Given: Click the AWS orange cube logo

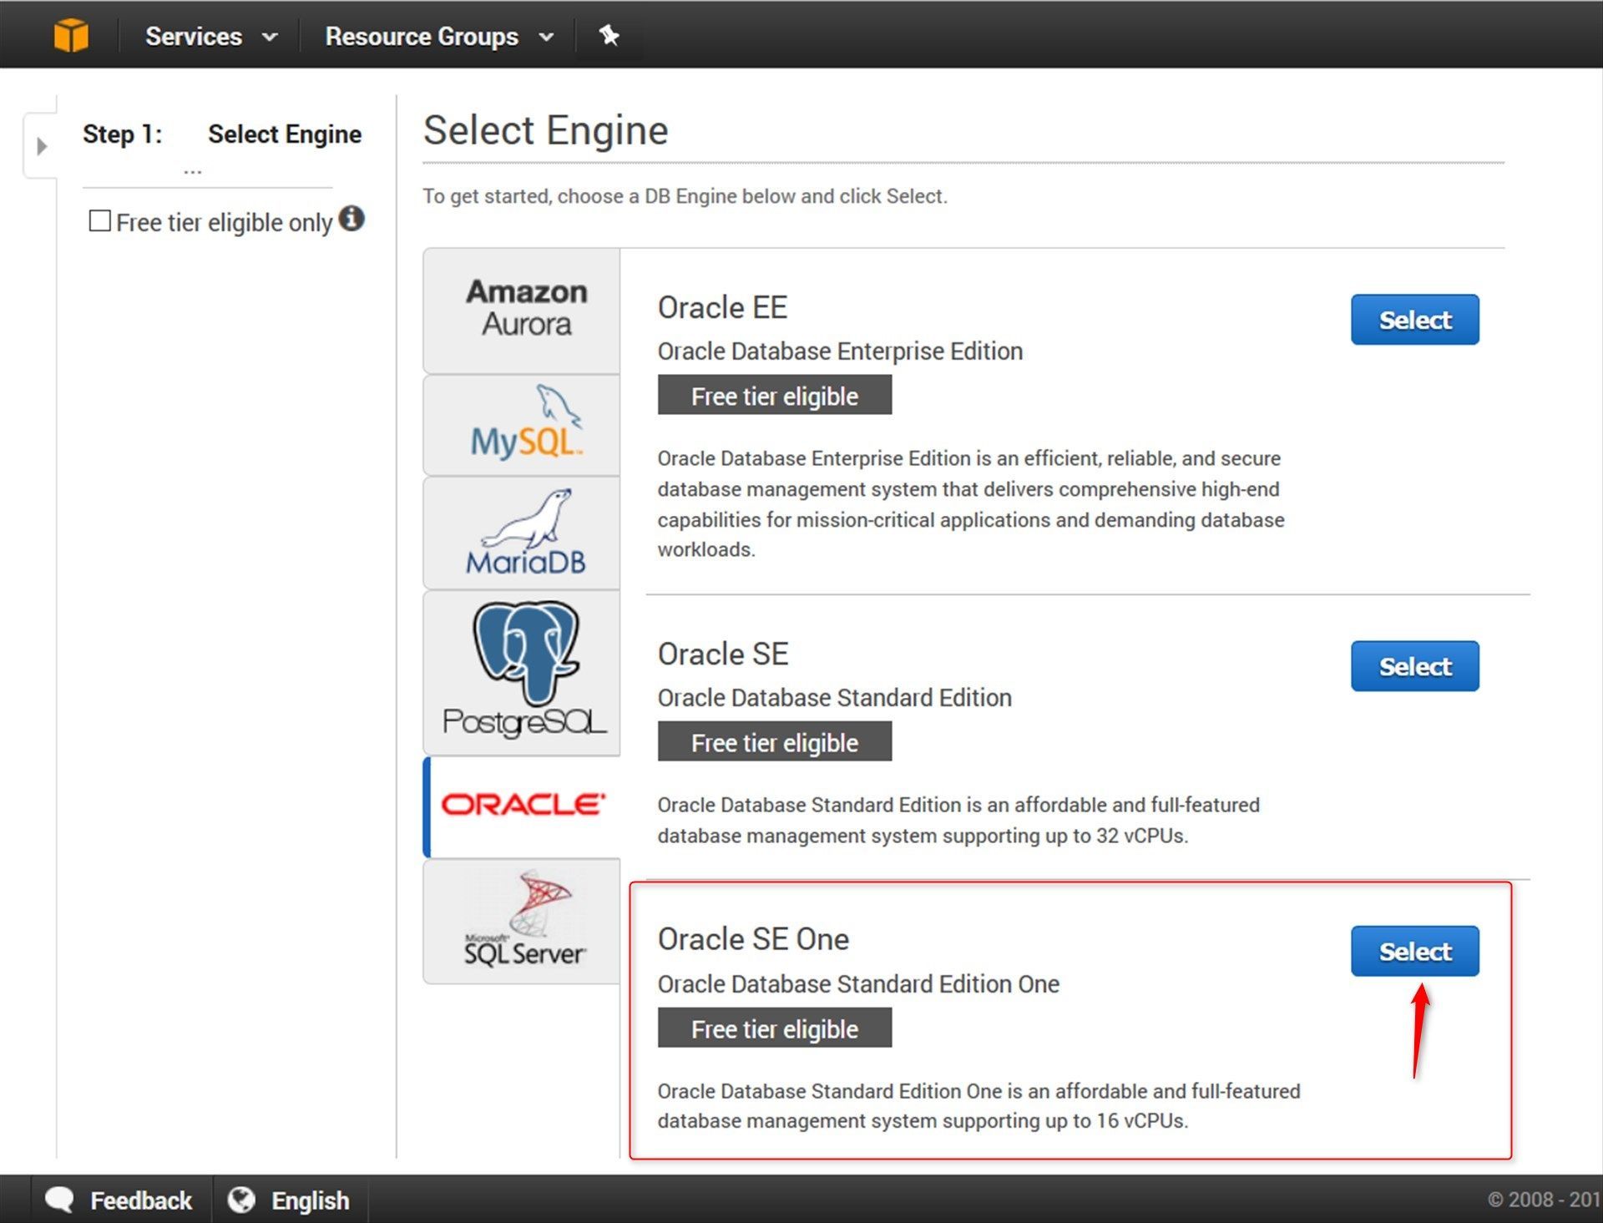Looking at the screenshot, I should (71, 35).
